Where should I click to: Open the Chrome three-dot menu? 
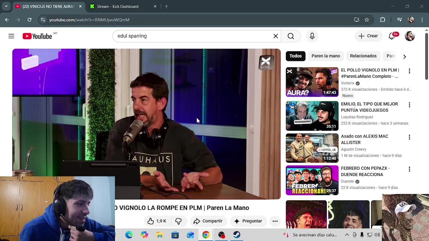tap(422, 20)
